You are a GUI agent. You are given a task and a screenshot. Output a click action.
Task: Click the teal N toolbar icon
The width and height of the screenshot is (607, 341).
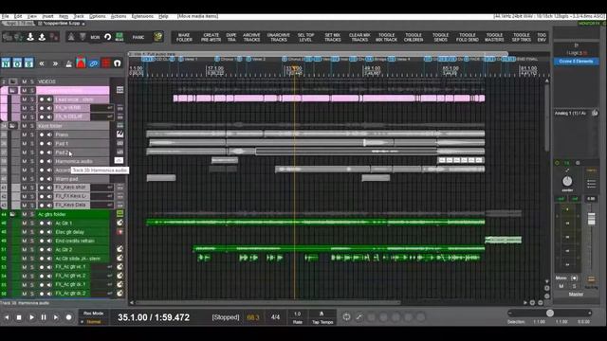6,63
